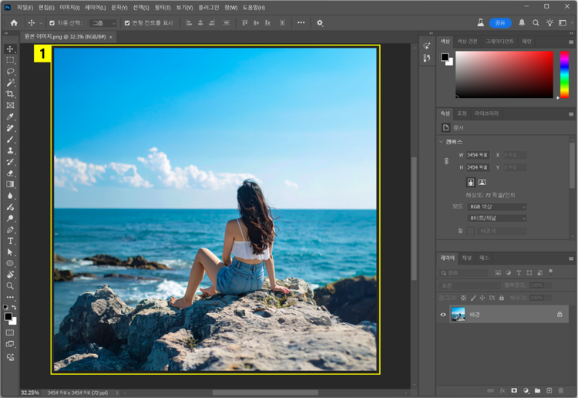Open the RGB 색상 mode dropdown
Image resolution: width=578 pixels, height=398 pixels.
[x=497, y=207]
